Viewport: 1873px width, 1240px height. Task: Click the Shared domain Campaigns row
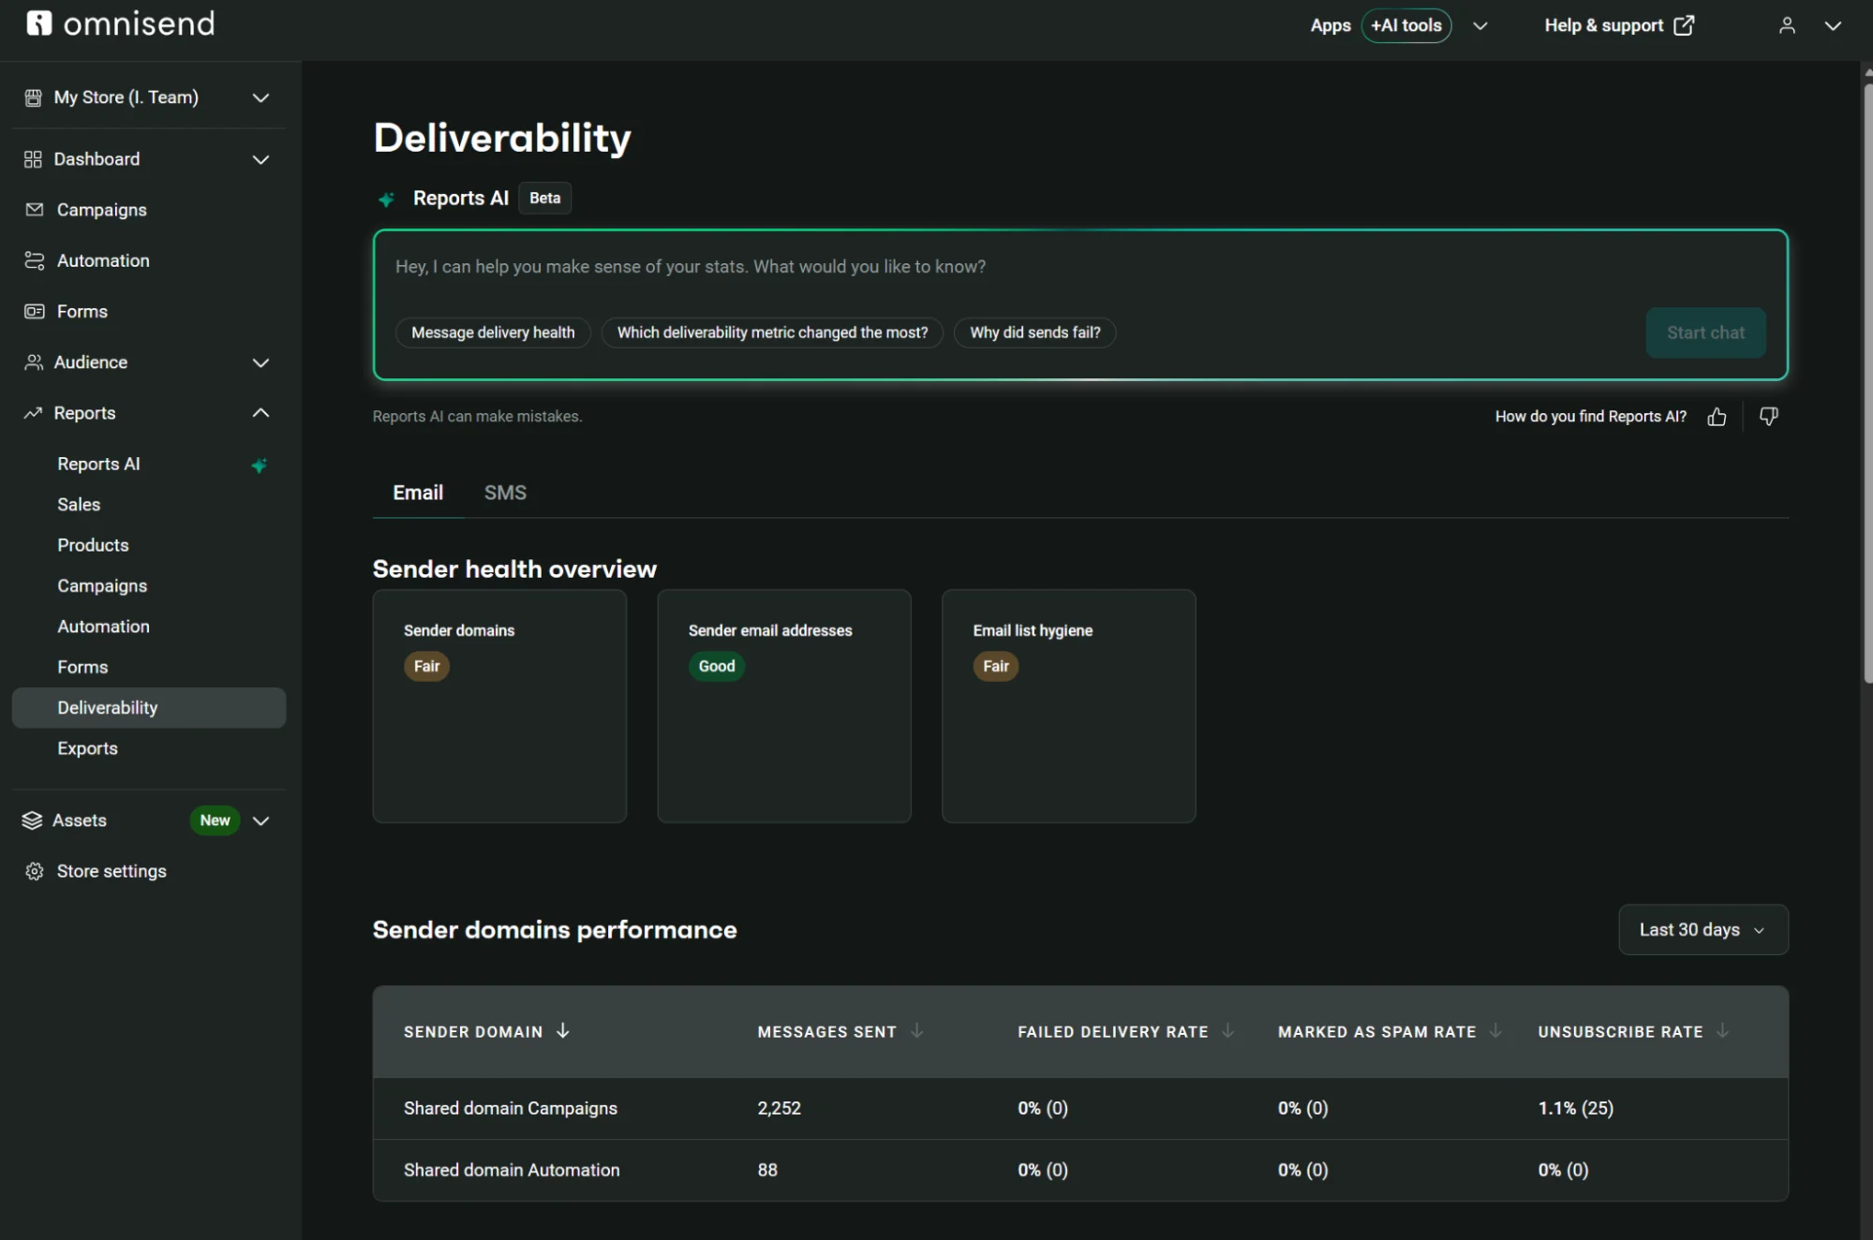pyautogui.click(x=1080, y=1108)
